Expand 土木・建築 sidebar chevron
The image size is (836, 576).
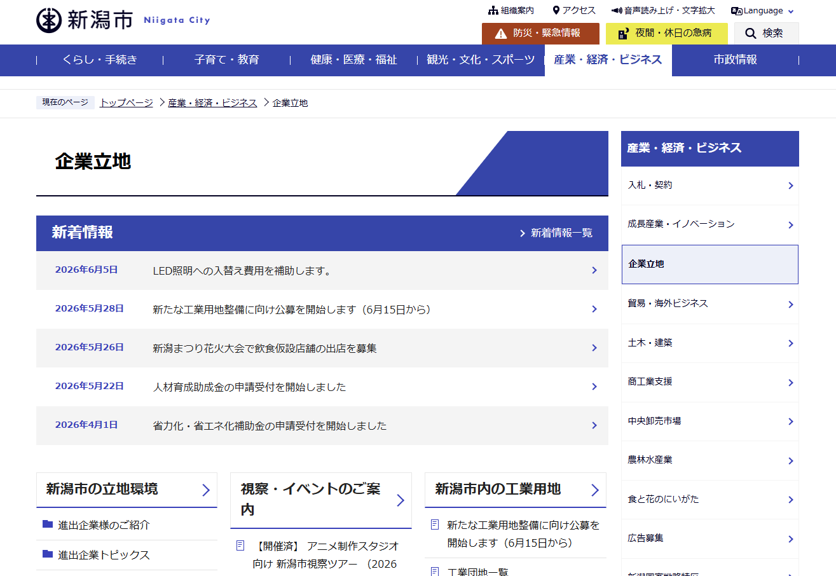791,343
